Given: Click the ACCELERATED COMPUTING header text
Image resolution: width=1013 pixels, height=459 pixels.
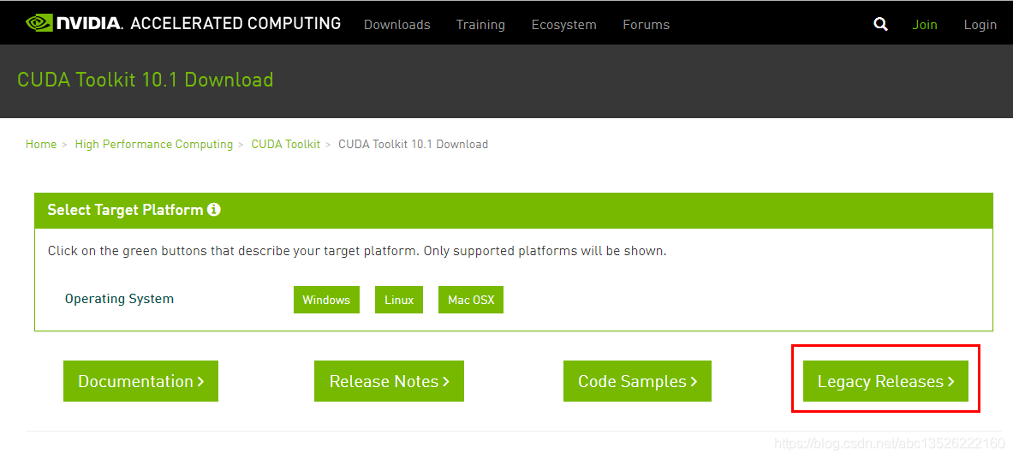Looking at the screenshot, I should tap(235, 23).
